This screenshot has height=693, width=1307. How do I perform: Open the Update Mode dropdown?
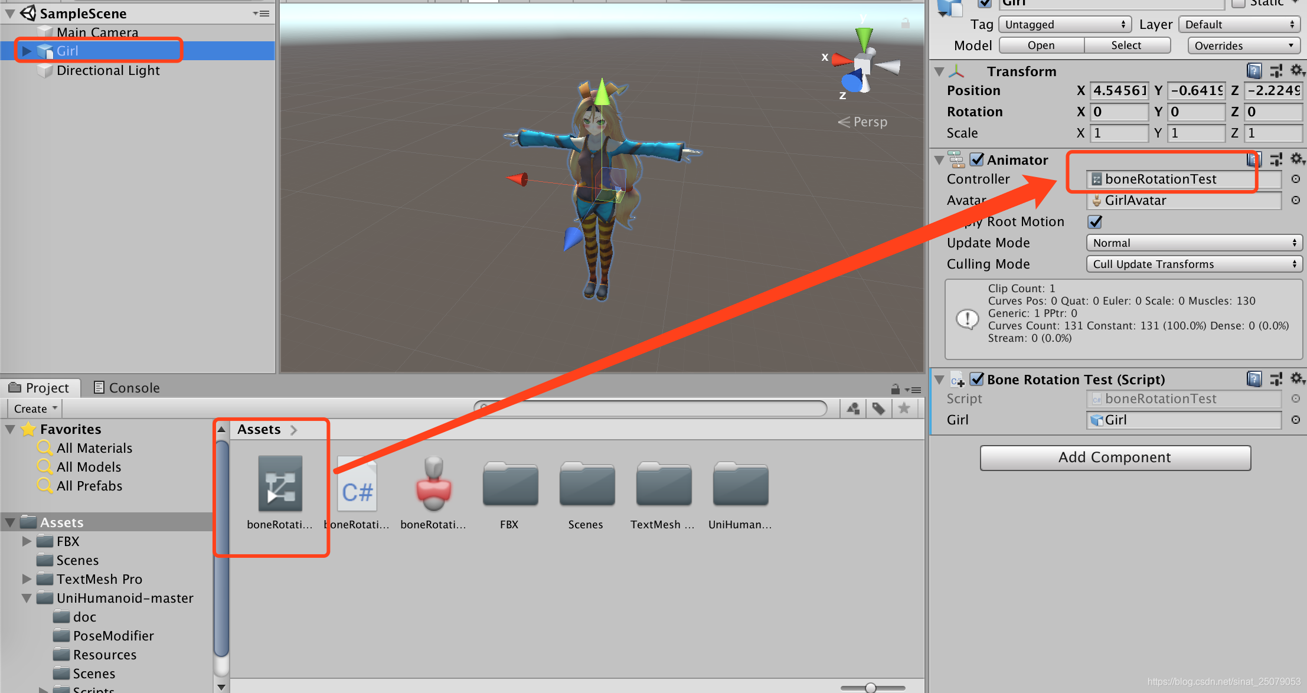(x=1193, y=243)
